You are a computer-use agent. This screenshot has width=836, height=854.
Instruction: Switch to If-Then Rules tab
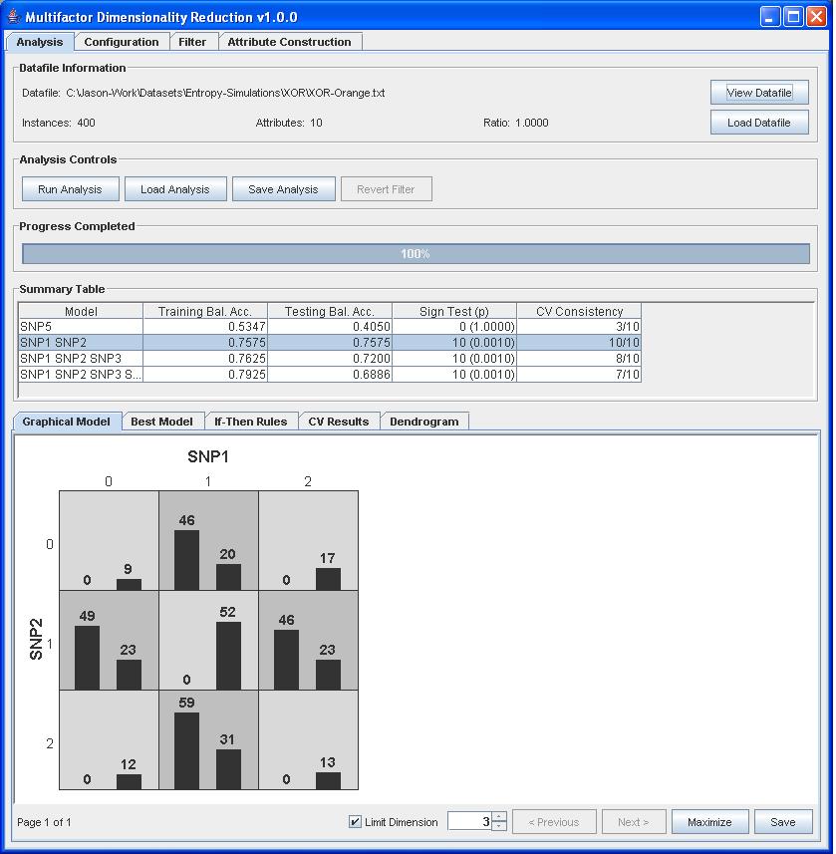coord(250,422)
